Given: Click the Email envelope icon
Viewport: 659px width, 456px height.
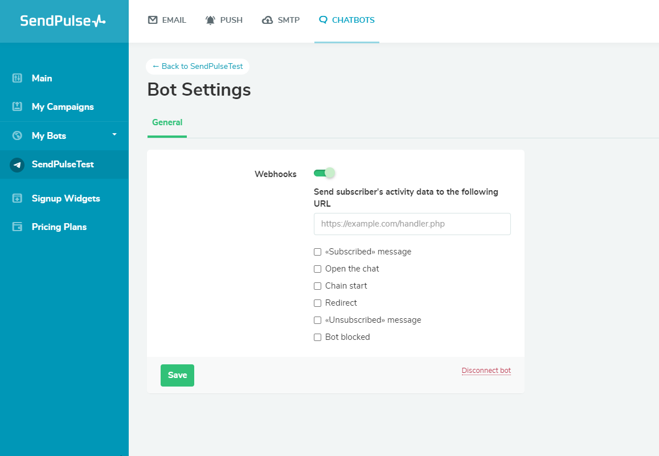Looking at the screenshot, I should pos(153,20).
